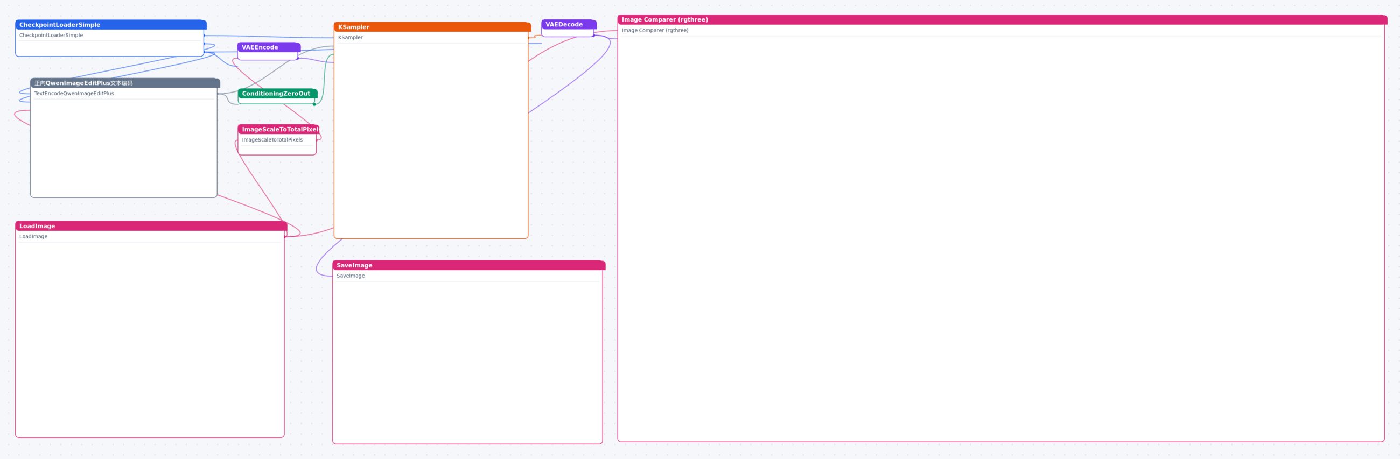Select the LoadImage node header
The image size is (1400, 459).
(x=151, y=226)
